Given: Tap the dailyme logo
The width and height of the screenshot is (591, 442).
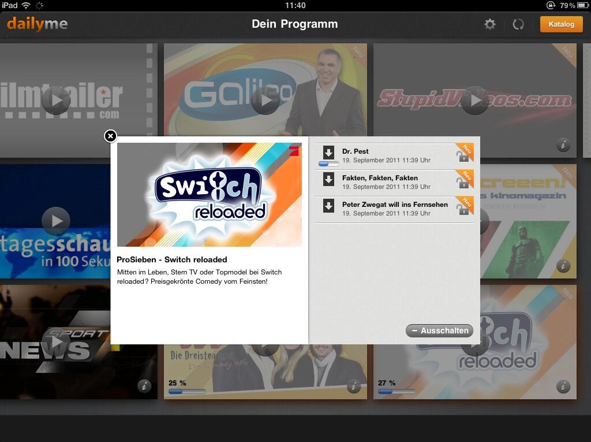Looking at the screenshot, I should 38,24.
